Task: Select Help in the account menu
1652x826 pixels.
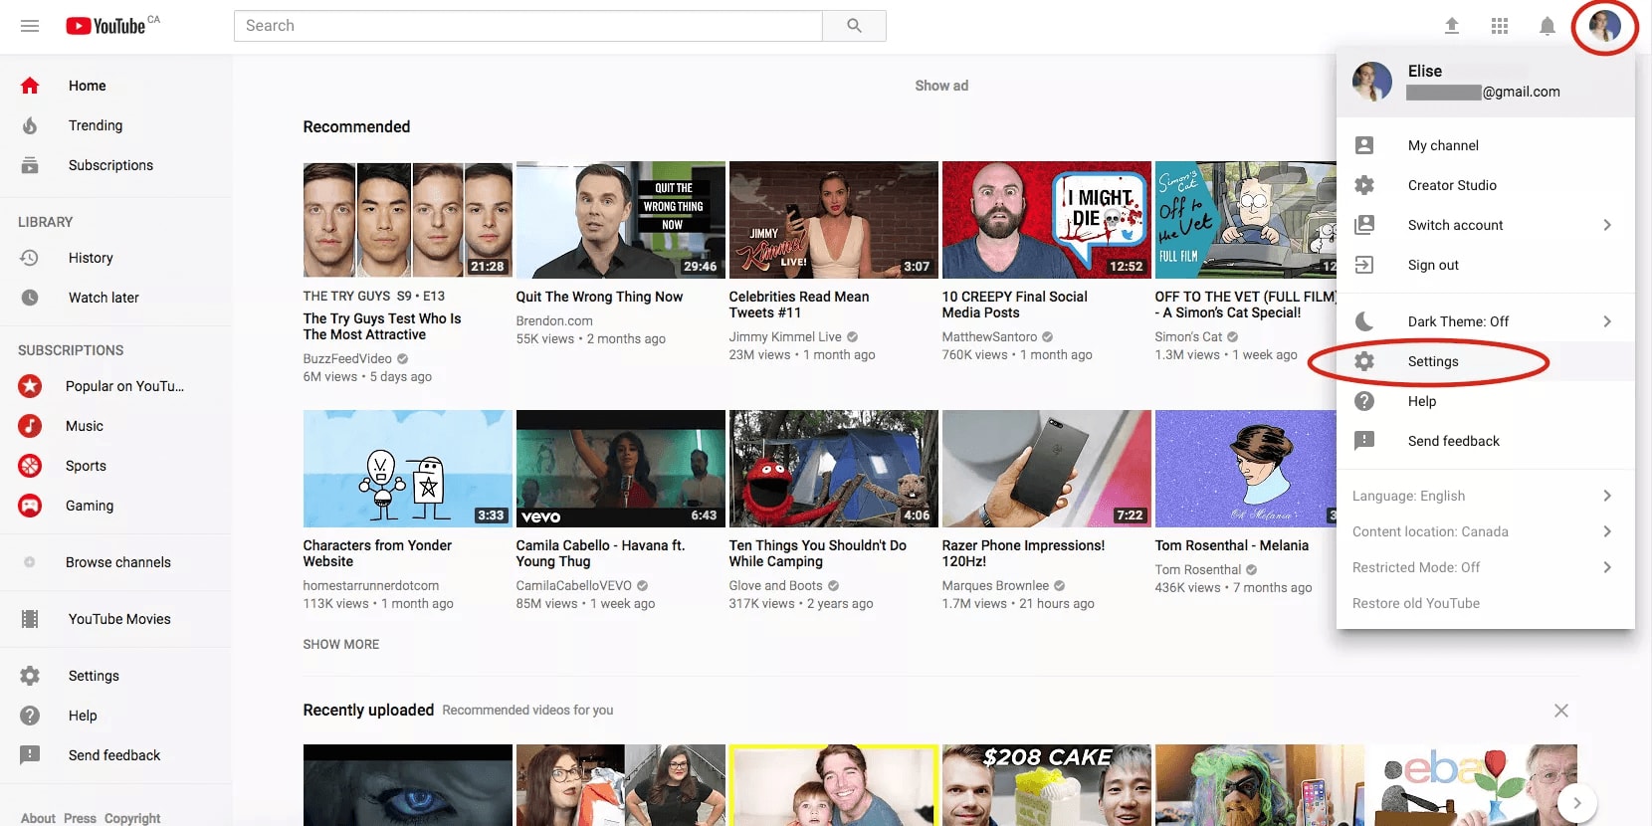Action: 1485,401
